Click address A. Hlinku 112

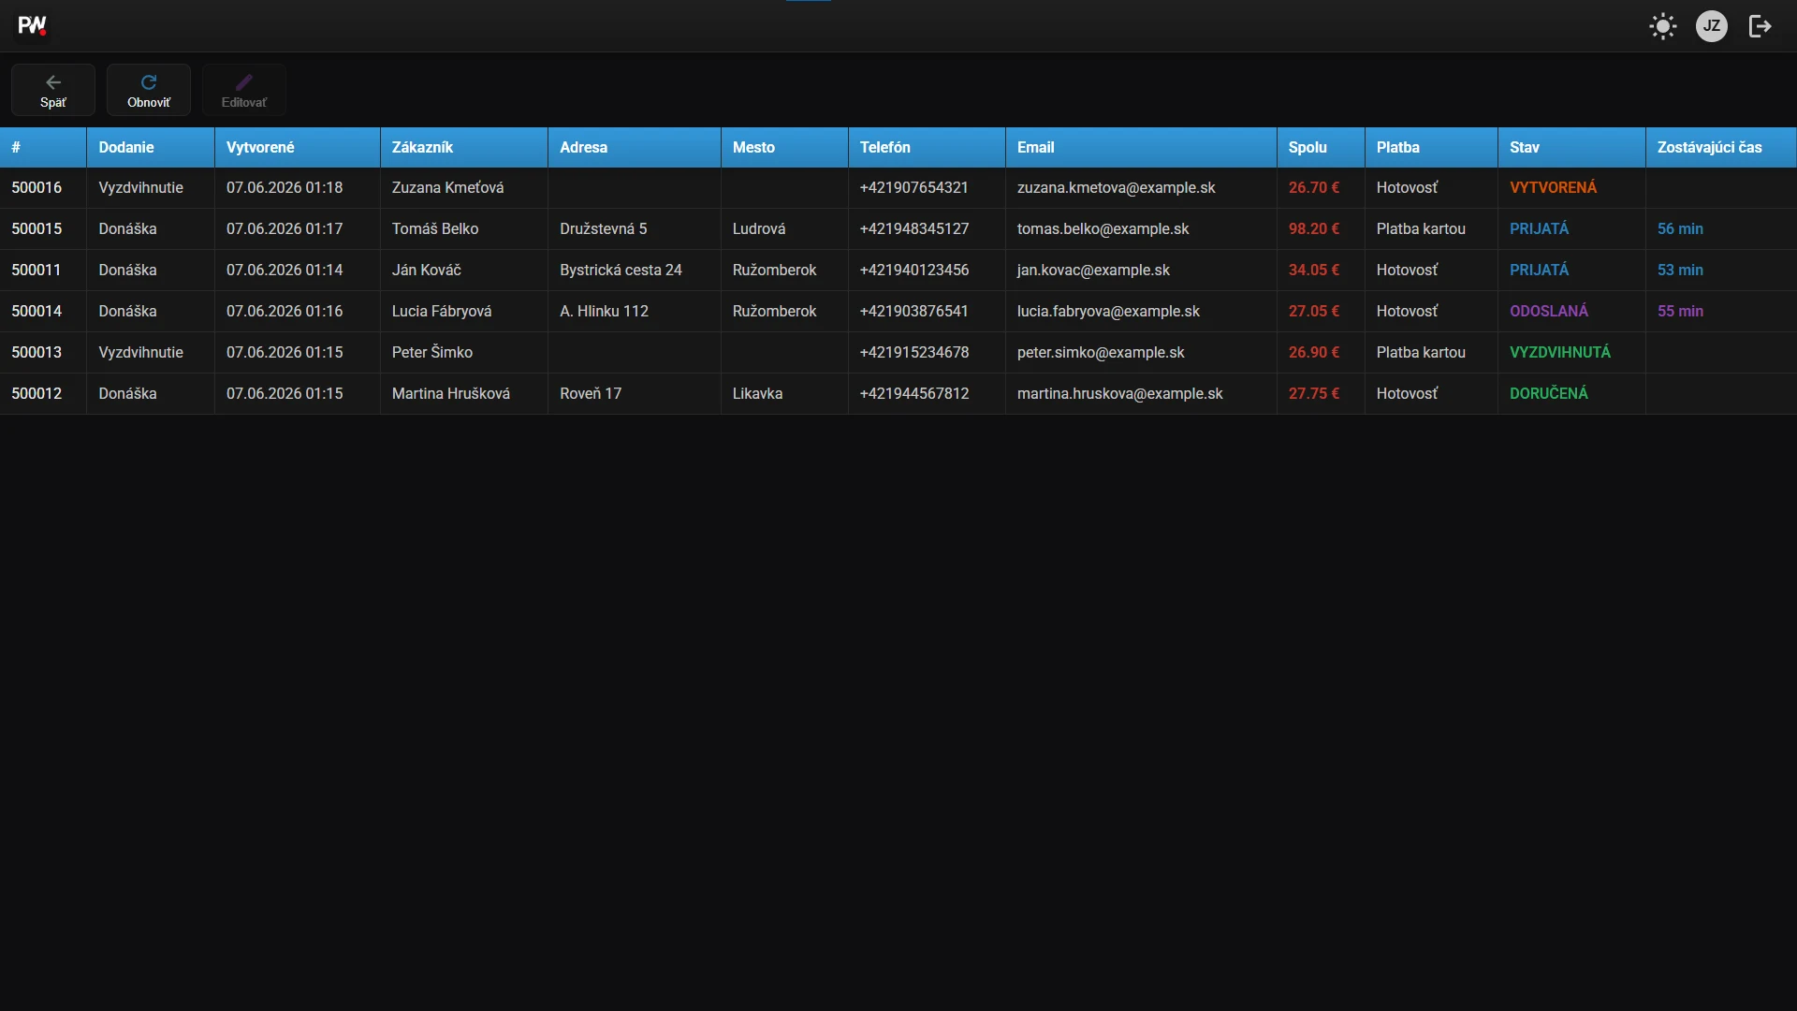(604, 311)
